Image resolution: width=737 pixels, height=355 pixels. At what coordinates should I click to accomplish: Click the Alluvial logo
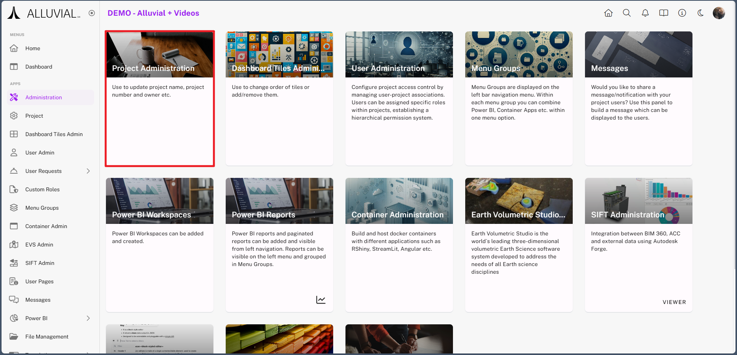point(44,13)
